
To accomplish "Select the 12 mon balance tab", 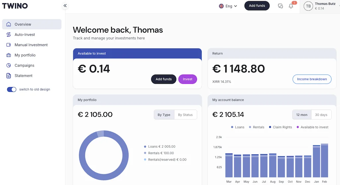I will 302,115.
